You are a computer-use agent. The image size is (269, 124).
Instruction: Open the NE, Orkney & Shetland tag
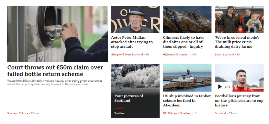tap(177, 113)
